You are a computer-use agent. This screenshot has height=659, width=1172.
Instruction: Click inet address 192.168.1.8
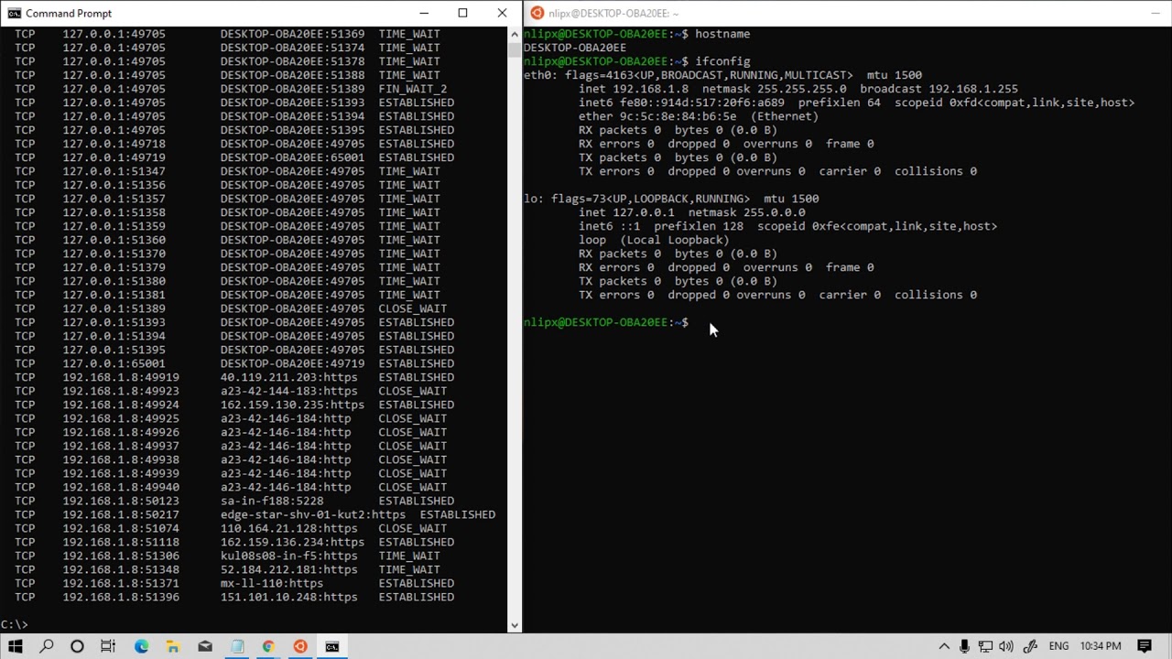pyautogui.click(x=651, y=89)
